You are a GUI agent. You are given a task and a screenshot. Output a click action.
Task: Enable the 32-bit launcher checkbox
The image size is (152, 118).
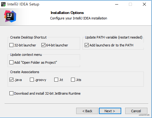11,45
